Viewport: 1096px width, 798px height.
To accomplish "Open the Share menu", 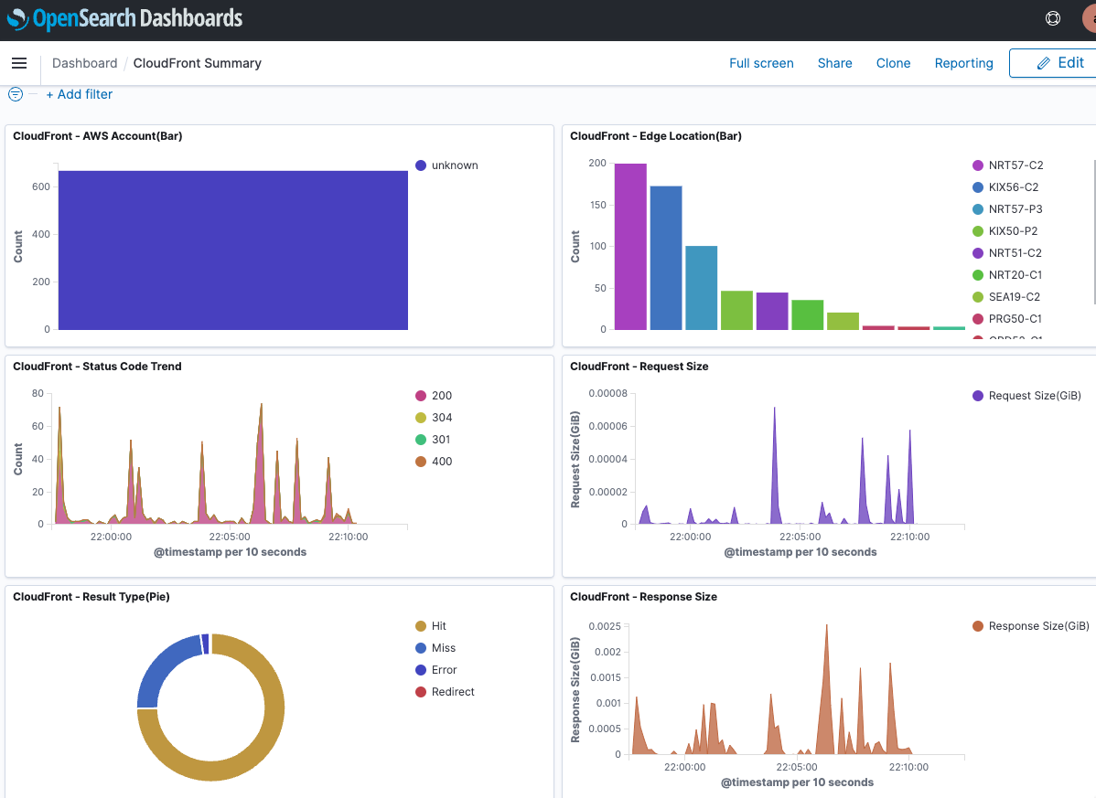I will [x=834, y=64].
